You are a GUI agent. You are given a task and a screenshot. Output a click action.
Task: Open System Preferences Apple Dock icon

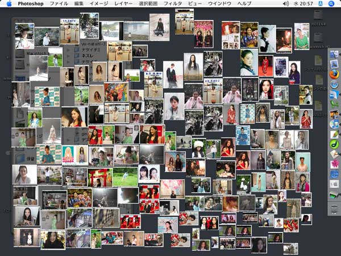[334, 184]
